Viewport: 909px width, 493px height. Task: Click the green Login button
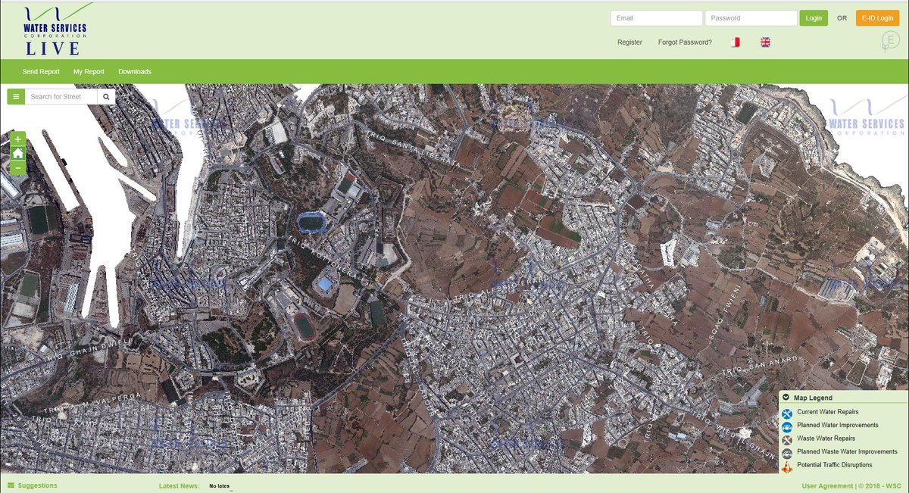(x=814, y=18)
